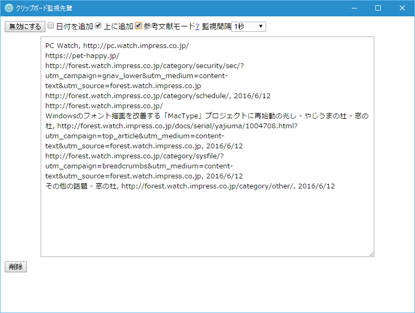415x313 pixels.
Task: Minimize the クリップボード監視先輩 window
Action: pyautogui.click(x=354, y=8)
